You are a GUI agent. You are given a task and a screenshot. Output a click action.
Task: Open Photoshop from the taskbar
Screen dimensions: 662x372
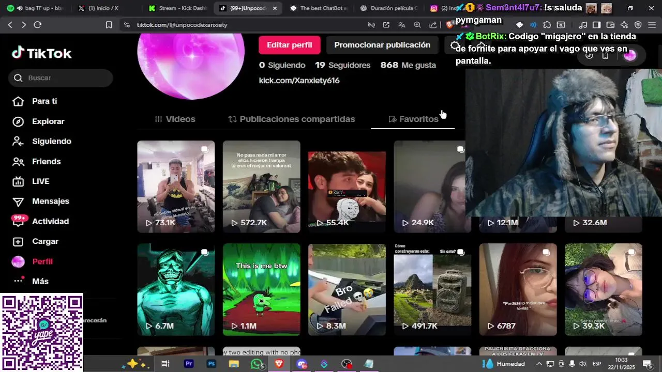[211, 364]
